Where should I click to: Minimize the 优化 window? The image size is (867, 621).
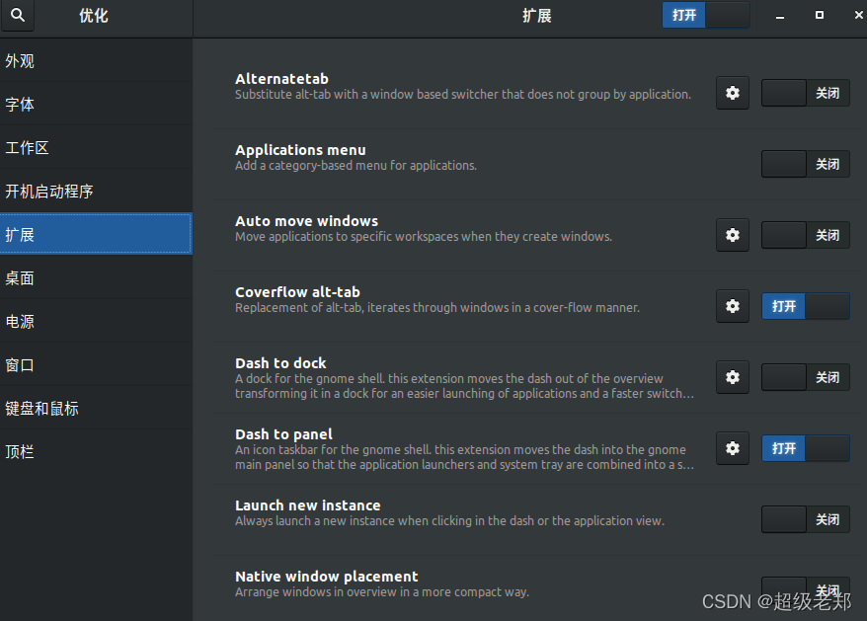pos(780,16)
